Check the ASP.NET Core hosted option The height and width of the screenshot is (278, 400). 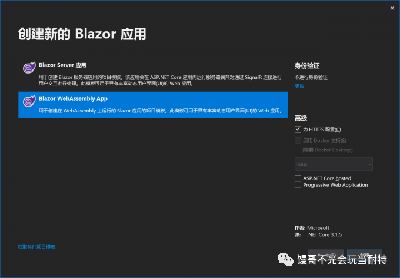point(298,178)
